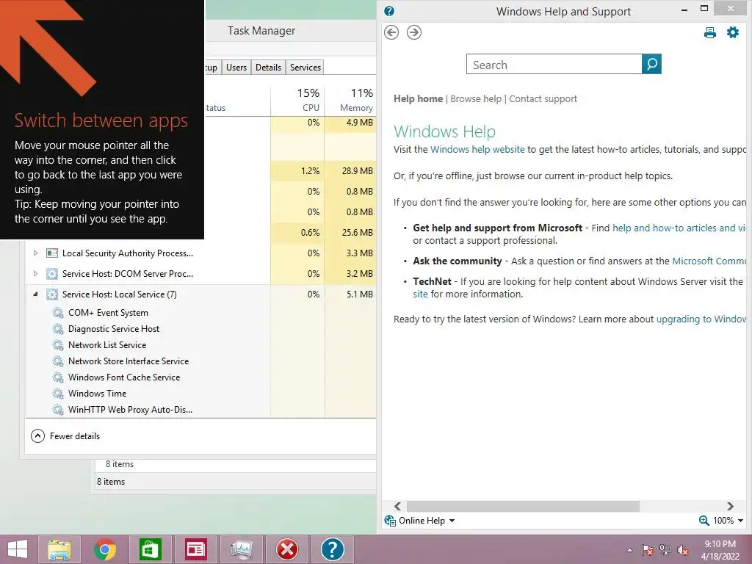Open the red news app taskbar icon
This screenshot has height=564, width=752.
(x=195, y=549)
